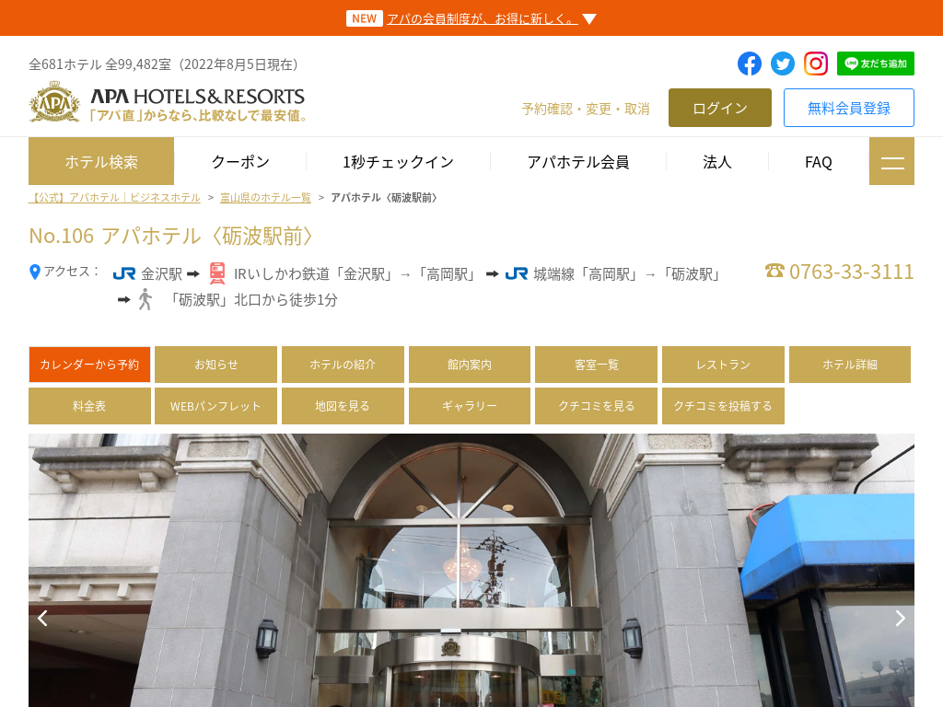The height and width of the screenshot is (707, 943).
Task: Open the Twitter bird icon link
Action: [783, 64]
